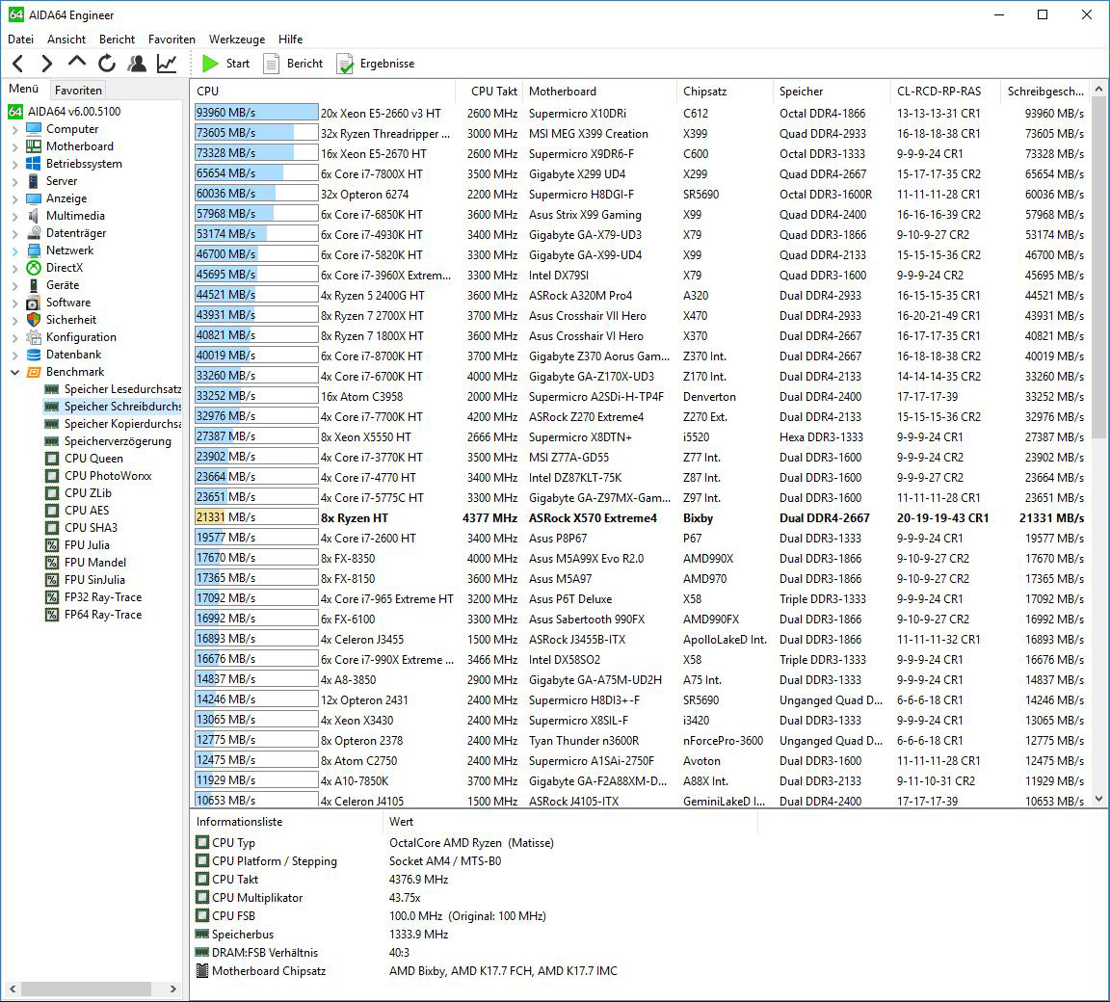Sort by the Motherboard column header

coord(600,92)
